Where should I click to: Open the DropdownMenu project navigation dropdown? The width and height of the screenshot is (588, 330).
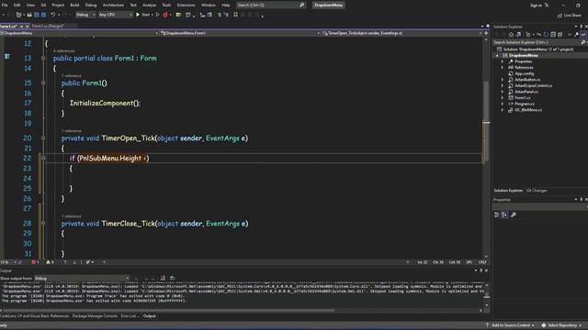tap(80, 33)
